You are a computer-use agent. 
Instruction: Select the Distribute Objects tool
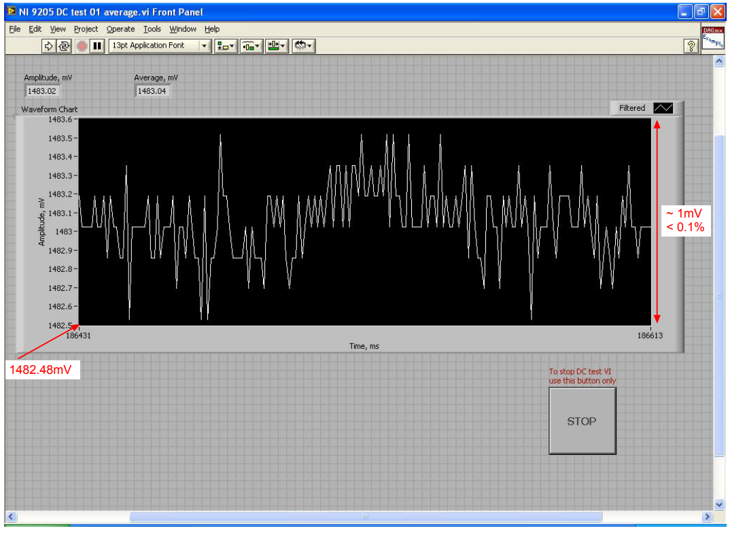[x=249, y=46]
